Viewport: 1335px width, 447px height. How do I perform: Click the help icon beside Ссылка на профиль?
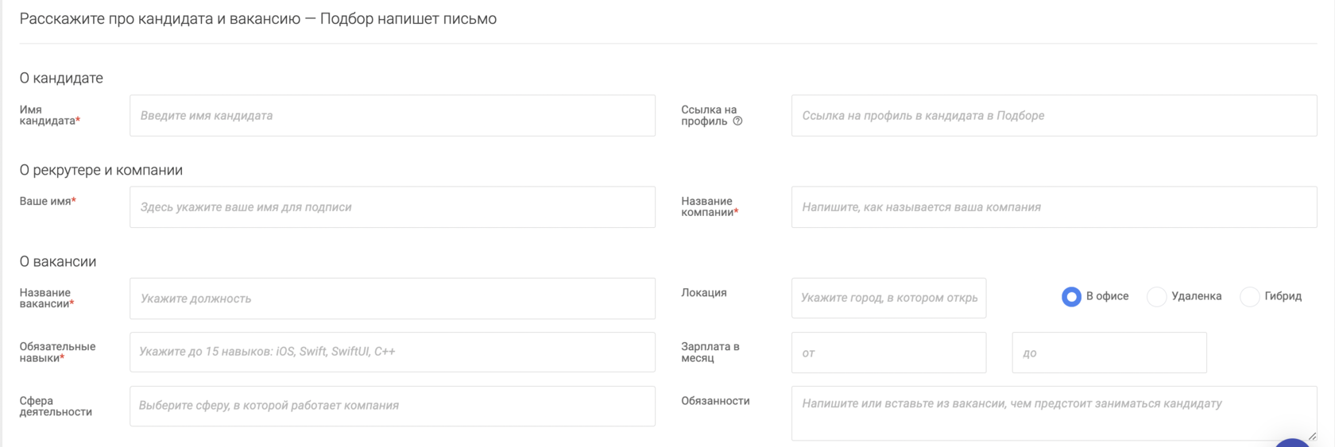click(737, 121)
